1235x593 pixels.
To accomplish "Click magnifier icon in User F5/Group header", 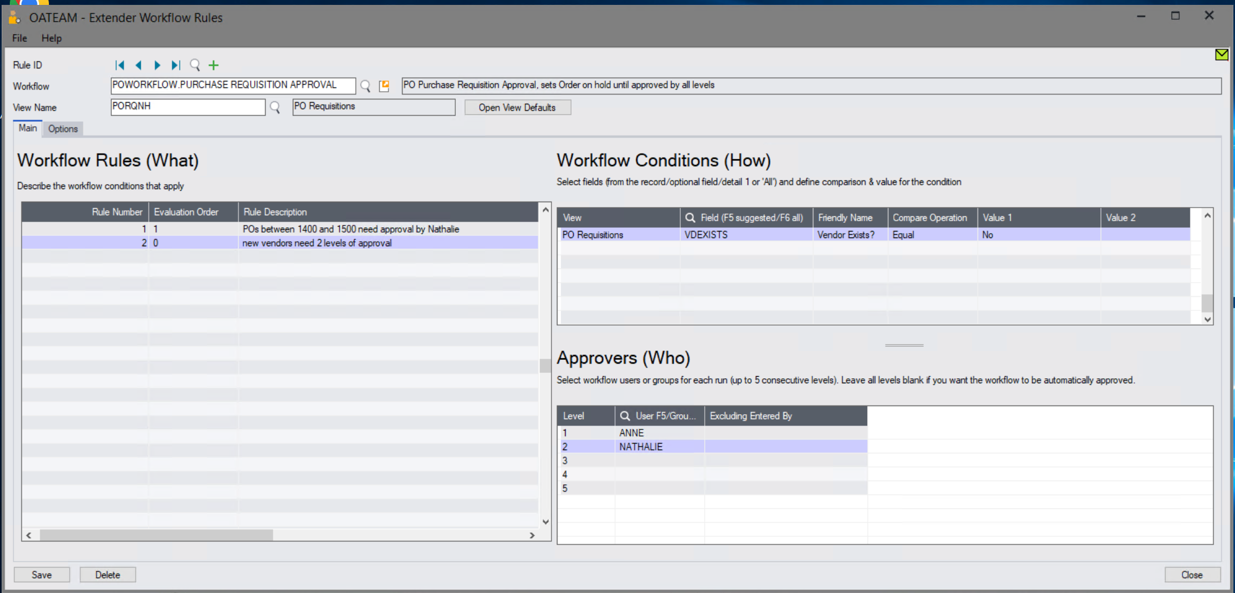I will tap(625, 416).
